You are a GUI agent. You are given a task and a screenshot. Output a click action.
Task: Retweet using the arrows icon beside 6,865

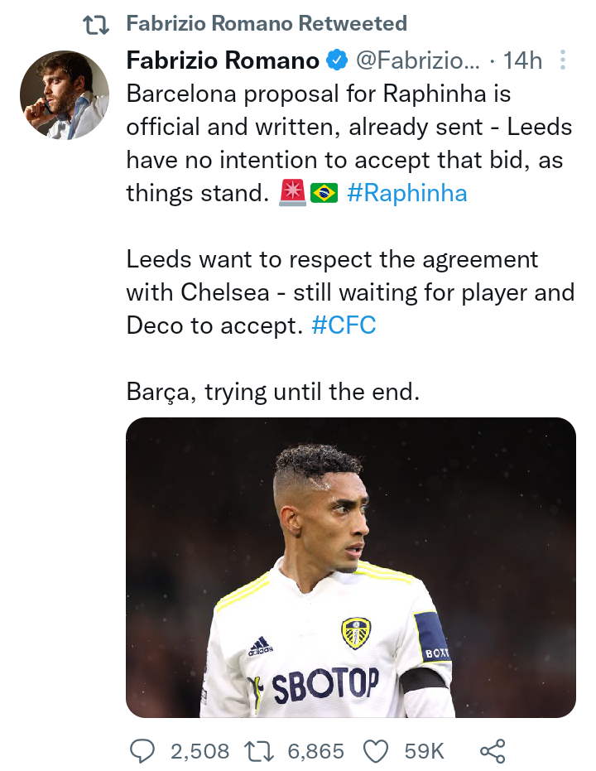(258, 751)
